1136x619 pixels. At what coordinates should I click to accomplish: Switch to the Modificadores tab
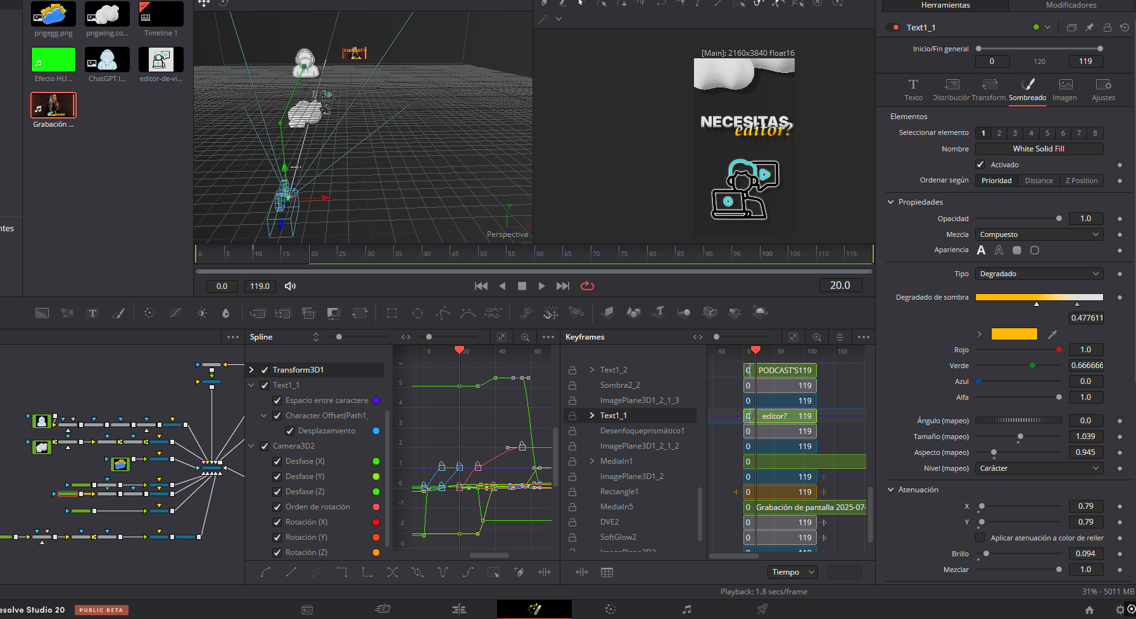click(x=1071, y=5)
